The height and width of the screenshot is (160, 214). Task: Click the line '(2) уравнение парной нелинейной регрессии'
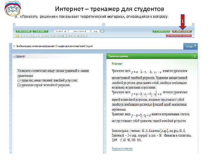(x=44, y=85)
